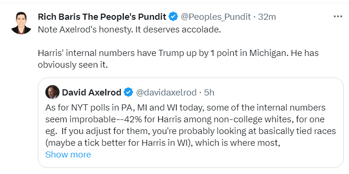The height and width of the screenshot is (174, 349).
Task: Open quoted tweet card via empty space beside Show more
Action: tap(212, 155)
